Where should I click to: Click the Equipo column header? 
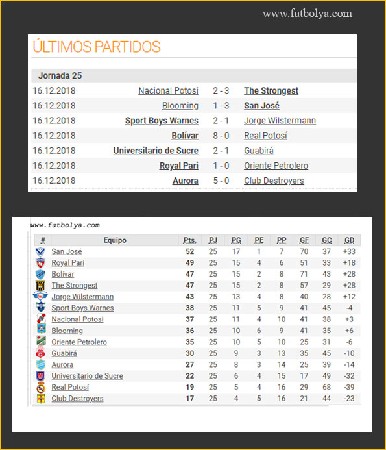click(x=115, y=240)
